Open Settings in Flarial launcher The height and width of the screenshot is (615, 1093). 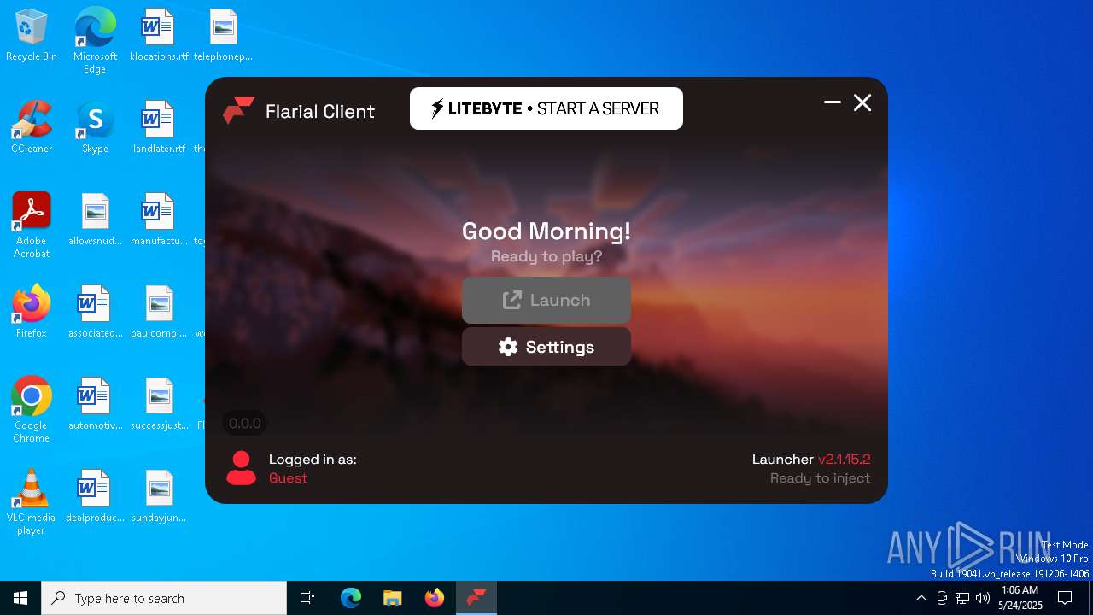(546, 347)
